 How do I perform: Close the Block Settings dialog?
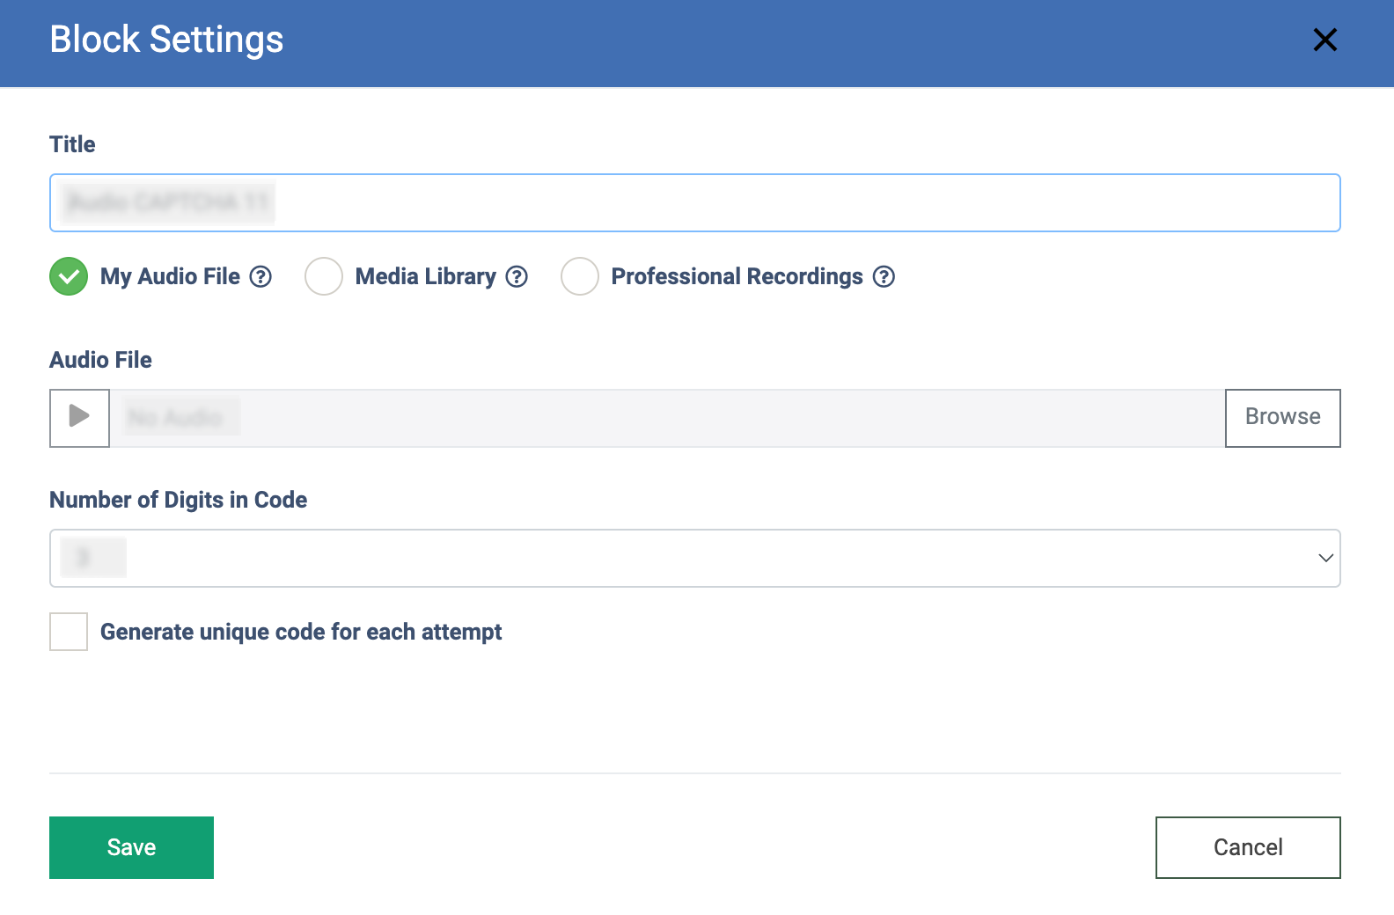point(1324,40)
